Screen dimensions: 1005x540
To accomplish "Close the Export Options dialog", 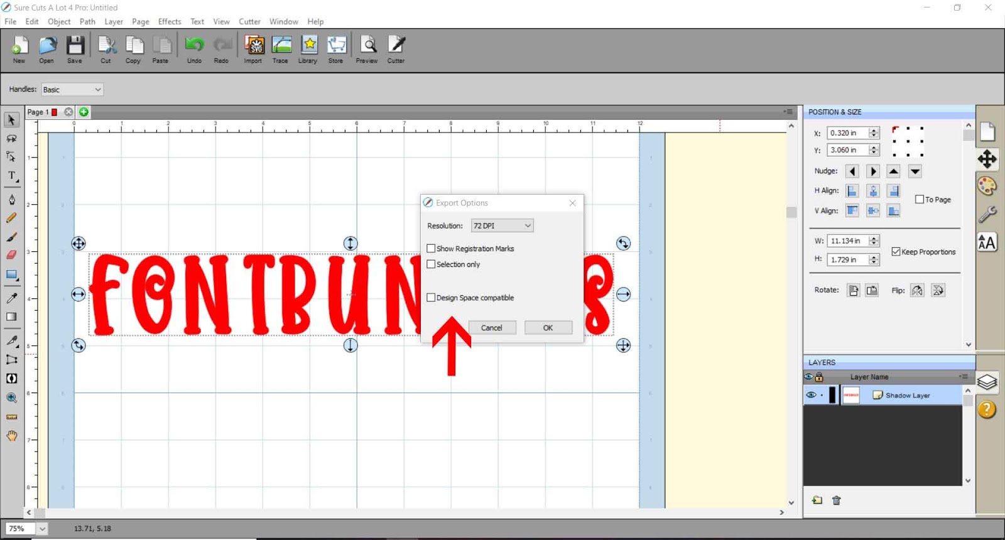I will coord(572,203).
